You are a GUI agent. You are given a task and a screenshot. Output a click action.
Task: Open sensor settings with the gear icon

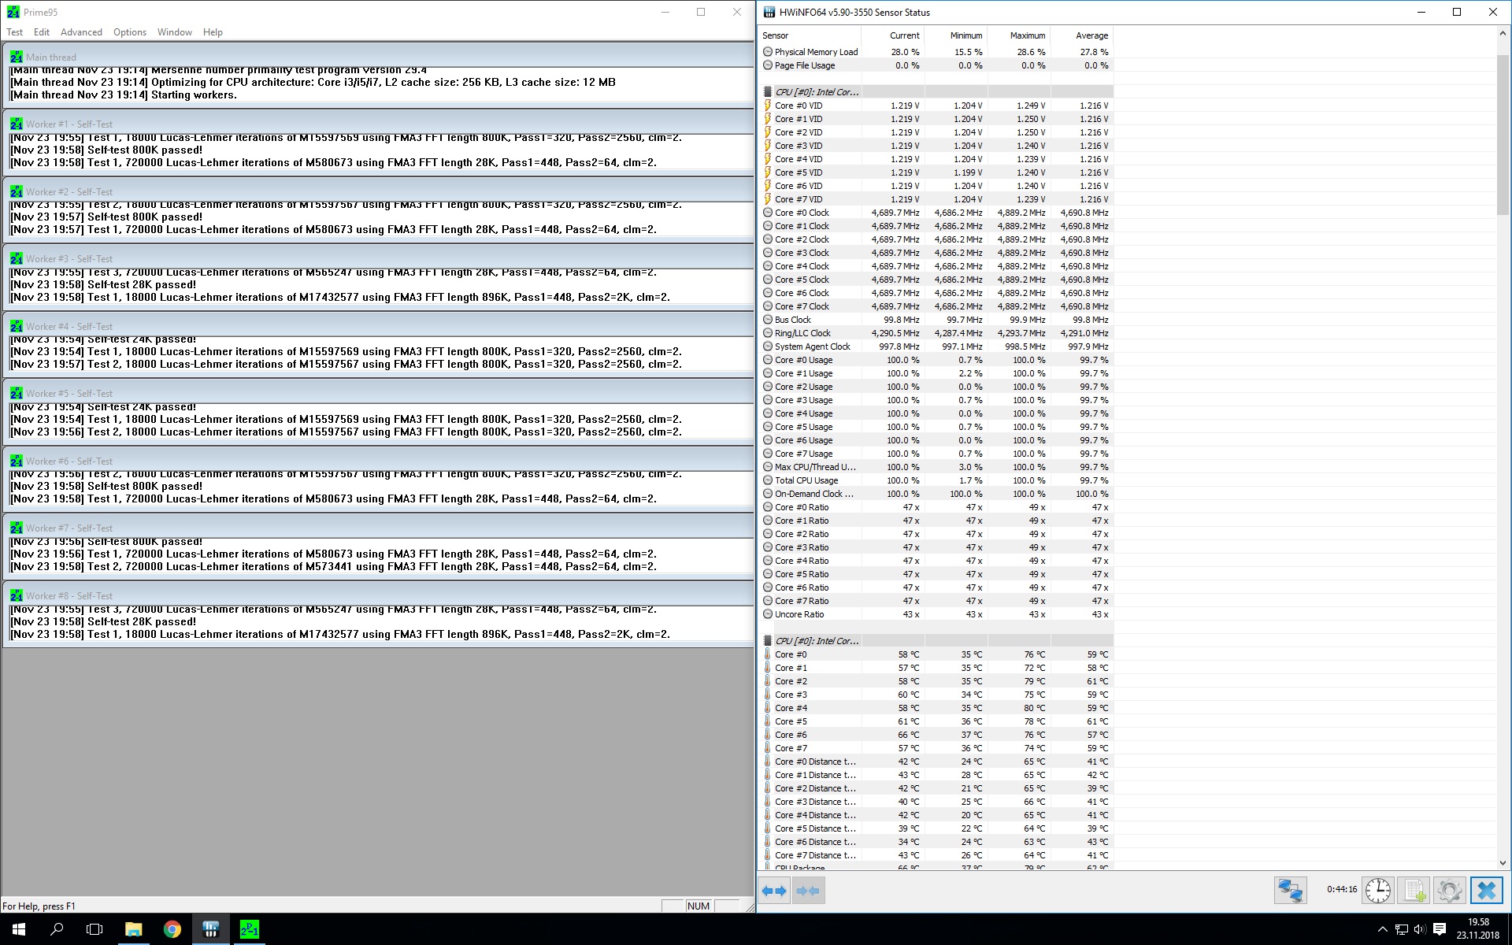[x=1450, y=891]
